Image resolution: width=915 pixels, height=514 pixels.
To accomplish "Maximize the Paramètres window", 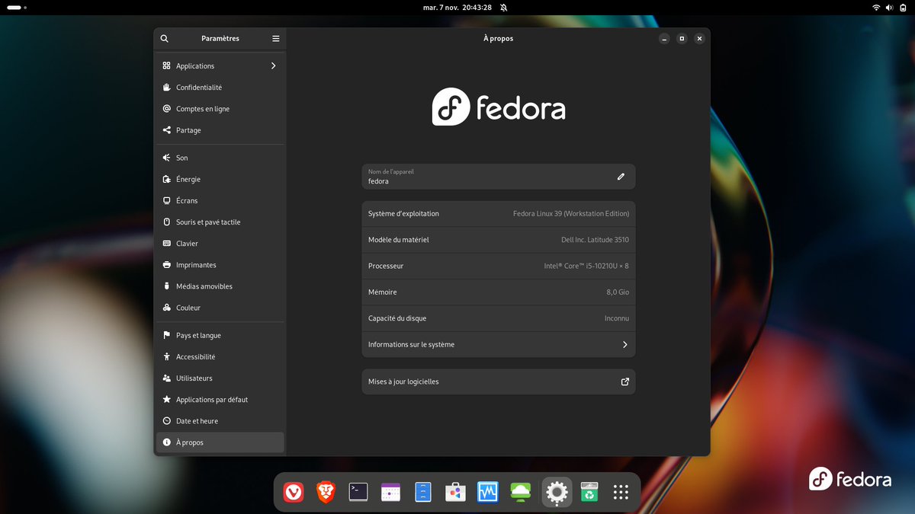I will (682, 38).
